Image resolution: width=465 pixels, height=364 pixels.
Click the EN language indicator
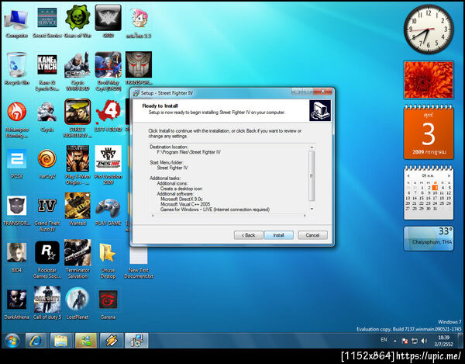pyautogui.click(x=384, y=340)
